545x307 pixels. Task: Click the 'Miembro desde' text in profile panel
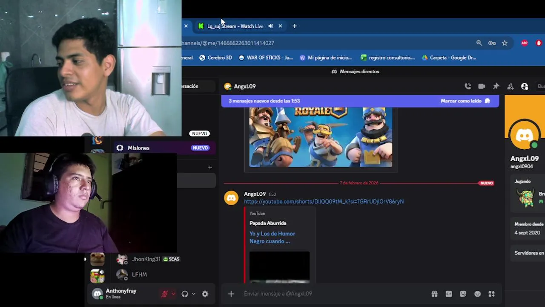pyautogui.click(x=529, y=224)
